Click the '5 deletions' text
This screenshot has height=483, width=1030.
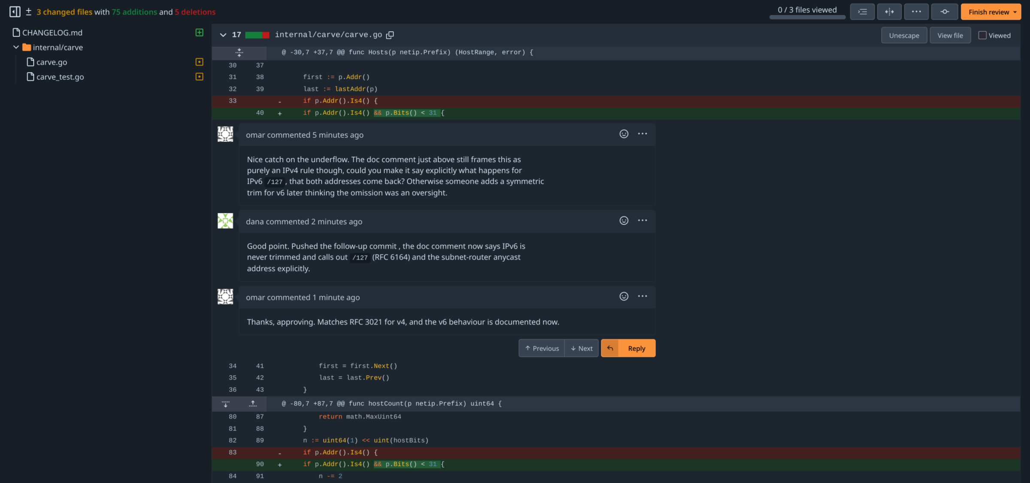[195, 12]
